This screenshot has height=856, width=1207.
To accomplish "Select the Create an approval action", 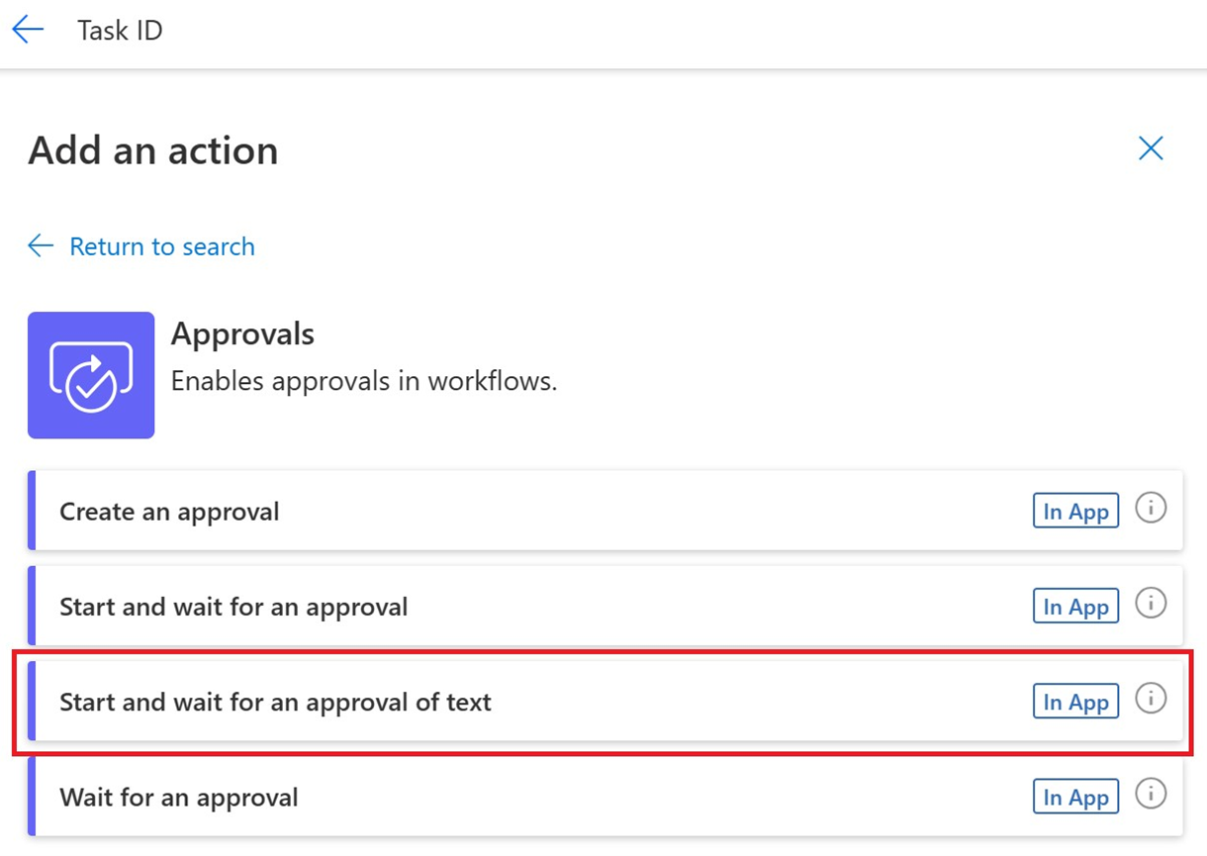I will pyautogui.click(x=169, y=512).
